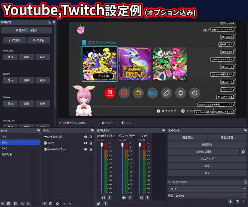The image size is (248, 207).
Task: Undock the 同時配信 panel
Action: (50, 22)
